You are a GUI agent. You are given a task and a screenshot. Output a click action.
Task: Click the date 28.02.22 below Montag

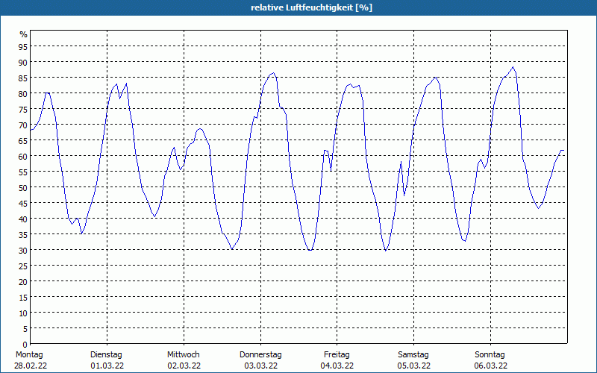(x=29, y=366)
